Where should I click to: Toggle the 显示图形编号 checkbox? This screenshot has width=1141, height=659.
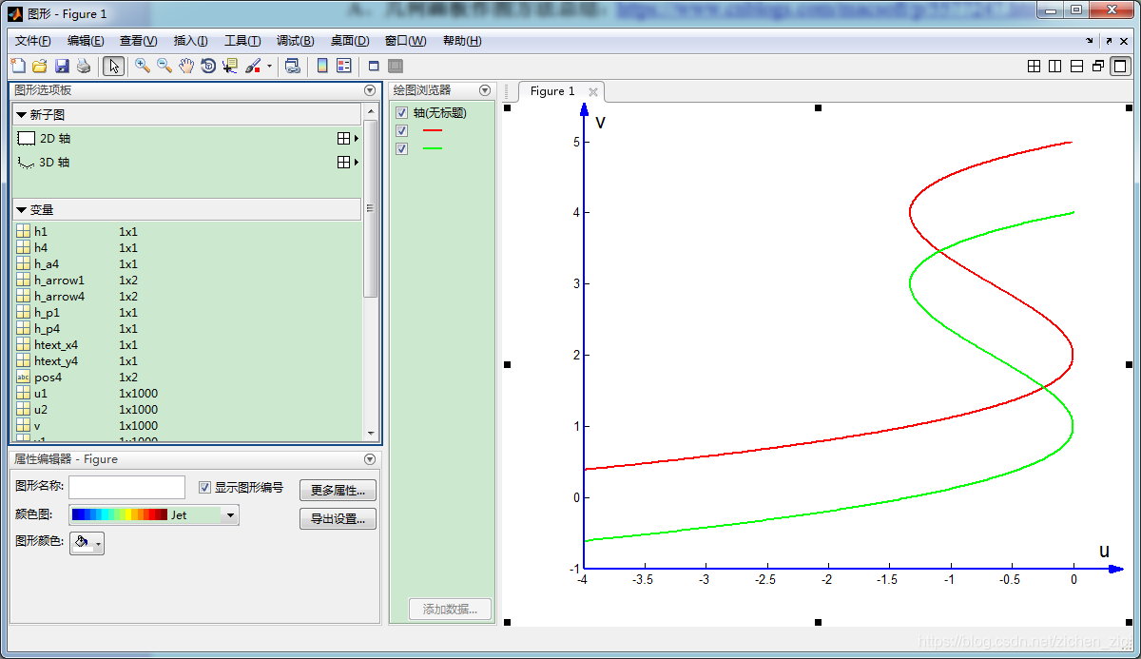pos(204,487)
